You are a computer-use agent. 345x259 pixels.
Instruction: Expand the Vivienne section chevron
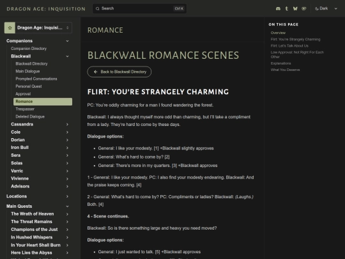(67, 179)
